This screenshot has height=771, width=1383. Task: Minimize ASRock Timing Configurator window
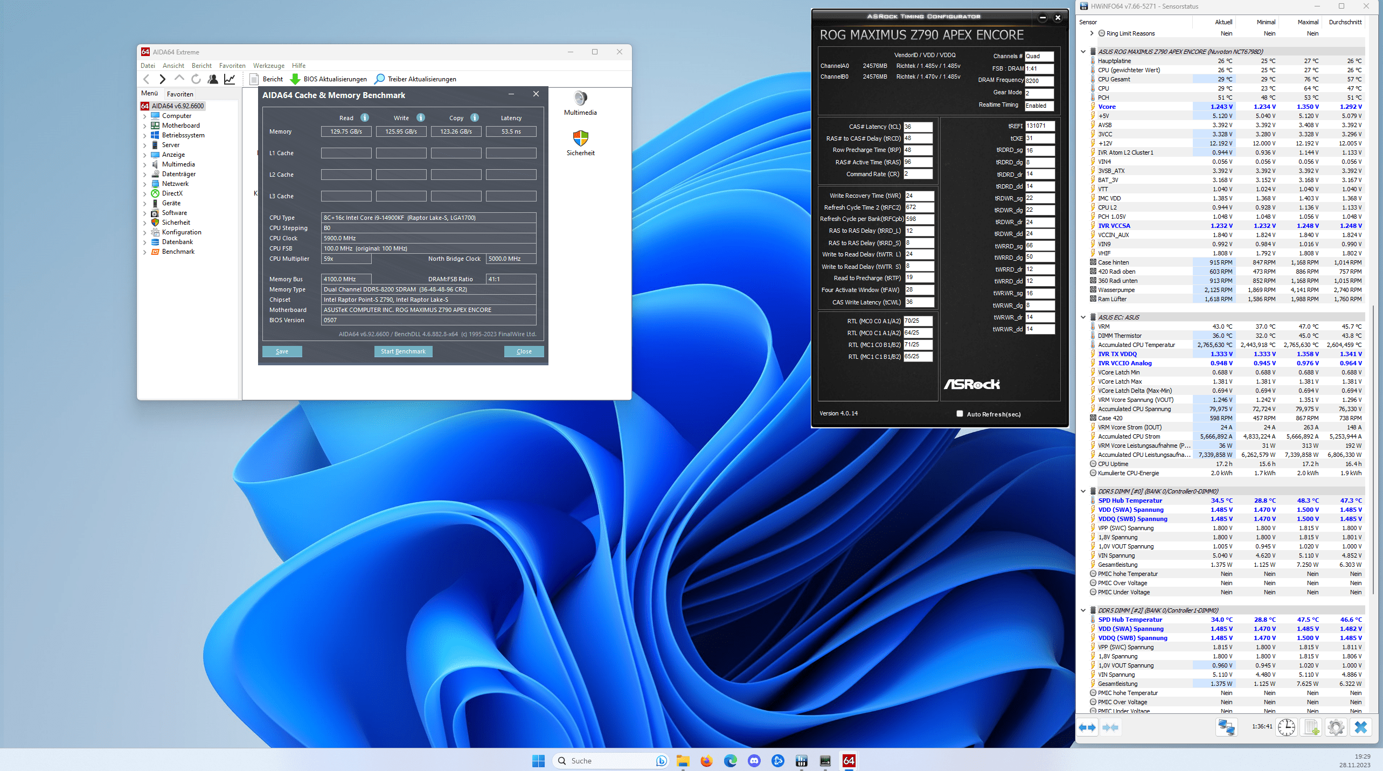tap(1043, 18)
